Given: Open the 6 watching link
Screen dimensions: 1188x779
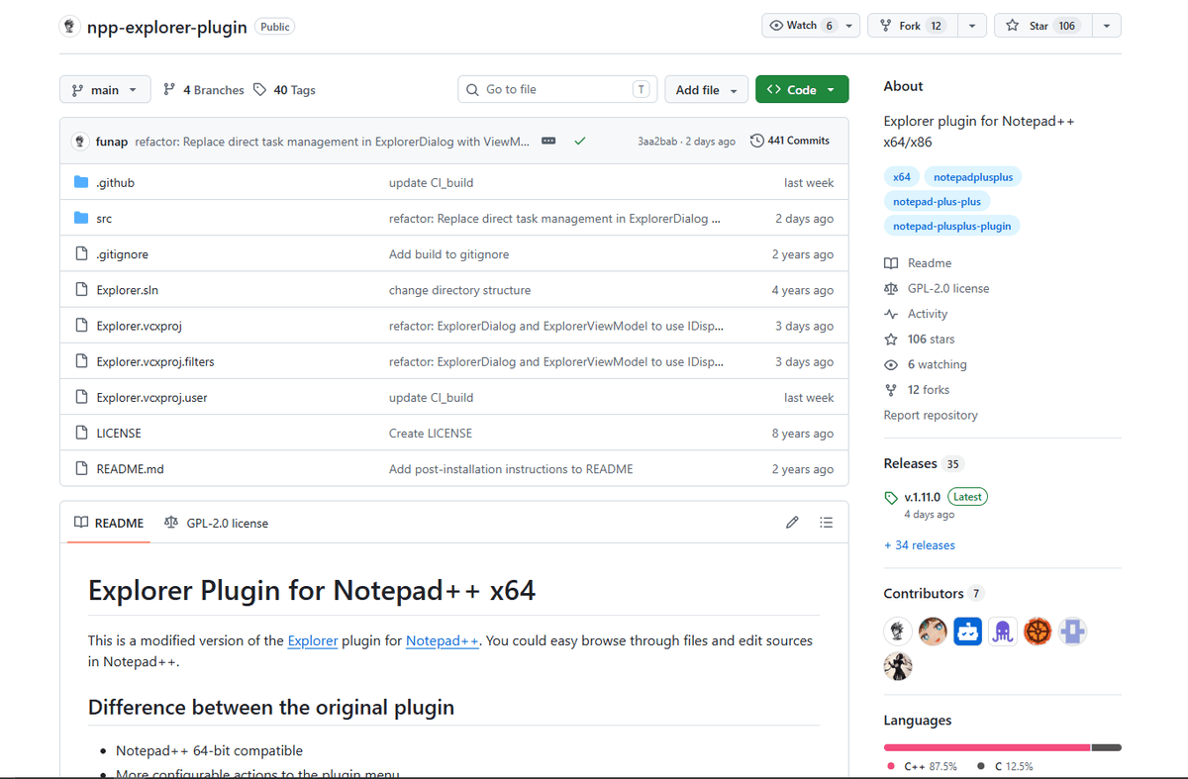Looking at the screenshot, I should [x=926, y=364].
